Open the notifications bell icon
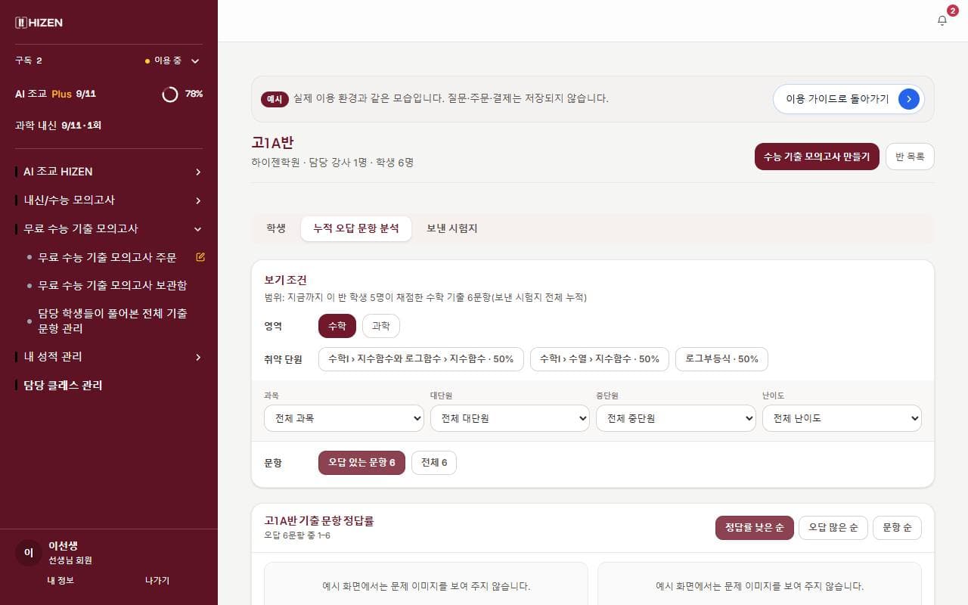The width and height of the screenshot is (968, 605). coord(942,20)
